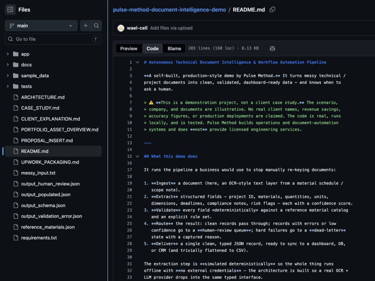This screenshot has height=281, width=375.
Task: Switch to Code tab
Action: click(x=153, y=48)
